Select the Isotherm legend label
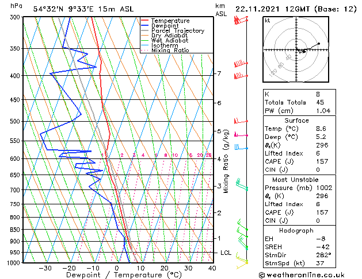The image size is (362, 279). point(165,45)
